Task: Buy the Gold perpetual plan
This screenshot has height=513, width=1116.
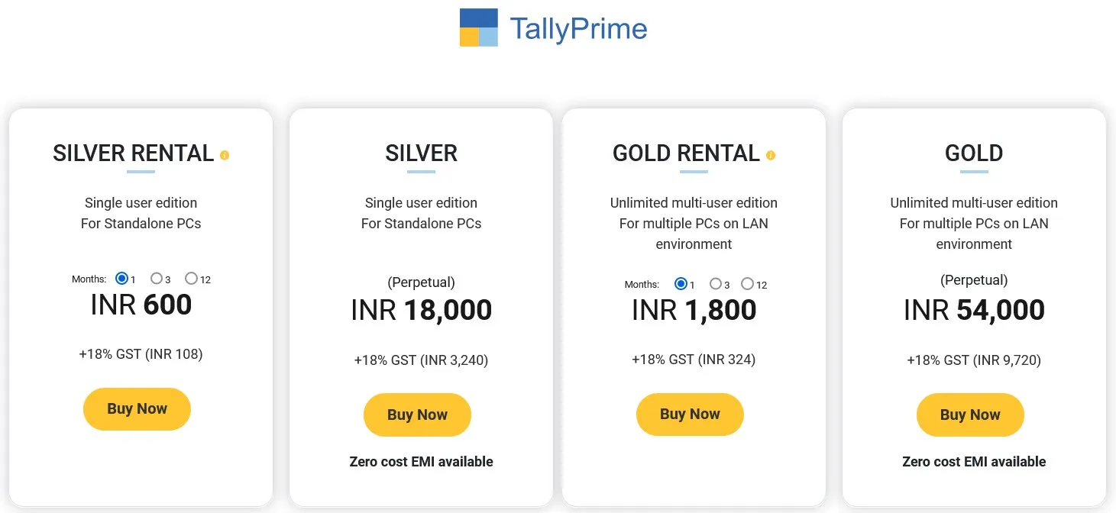Action: coord(970,415)
